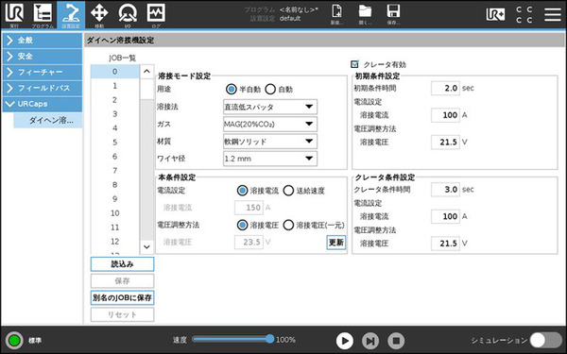The width and height of the screenshot is (567, 354).
Task: Open the hamburger menu icon
Action: pos(553,14)
